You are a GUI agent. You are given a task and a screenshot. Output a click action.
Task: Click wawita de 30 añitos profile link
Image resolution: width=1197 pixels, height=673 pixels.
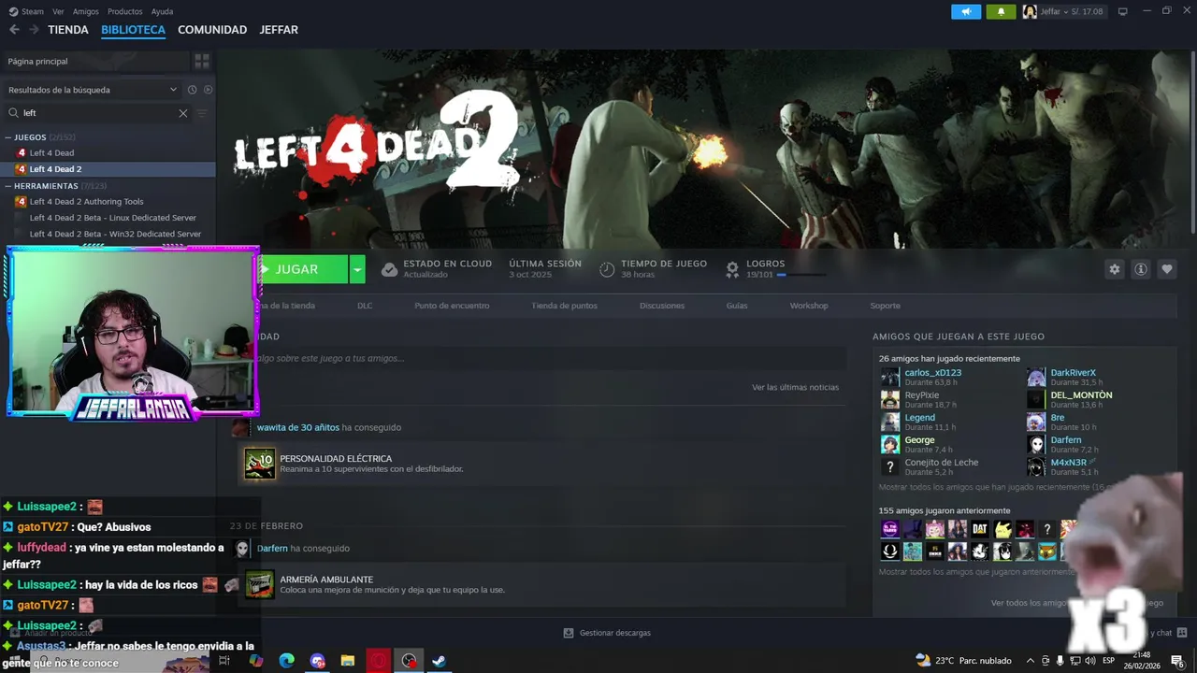(298, 427)
